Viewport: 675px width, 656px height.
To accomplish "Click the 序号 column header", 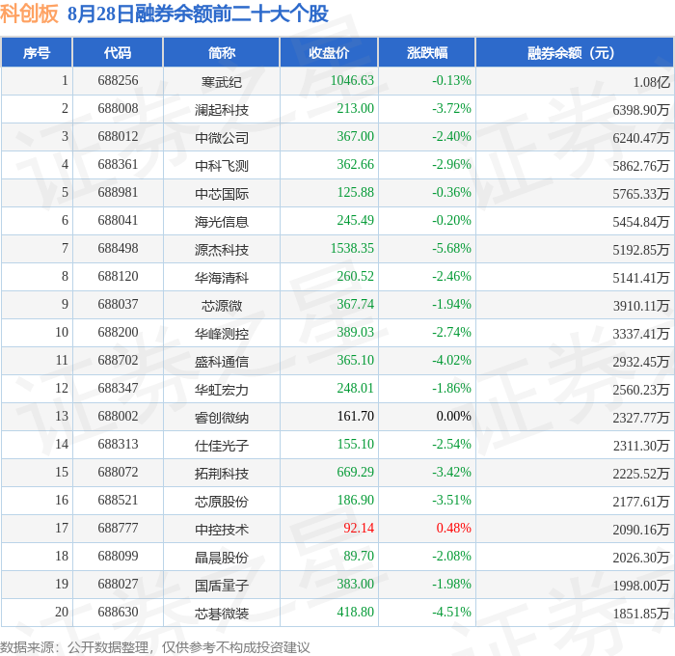I will [x=37, y=52].
